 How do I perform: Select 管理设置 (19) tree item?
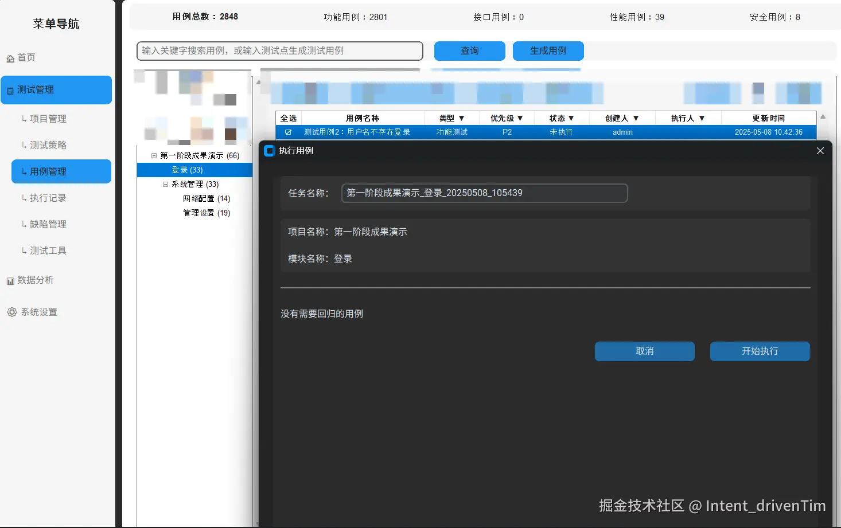pyautogui.click(x=207, y=213)
